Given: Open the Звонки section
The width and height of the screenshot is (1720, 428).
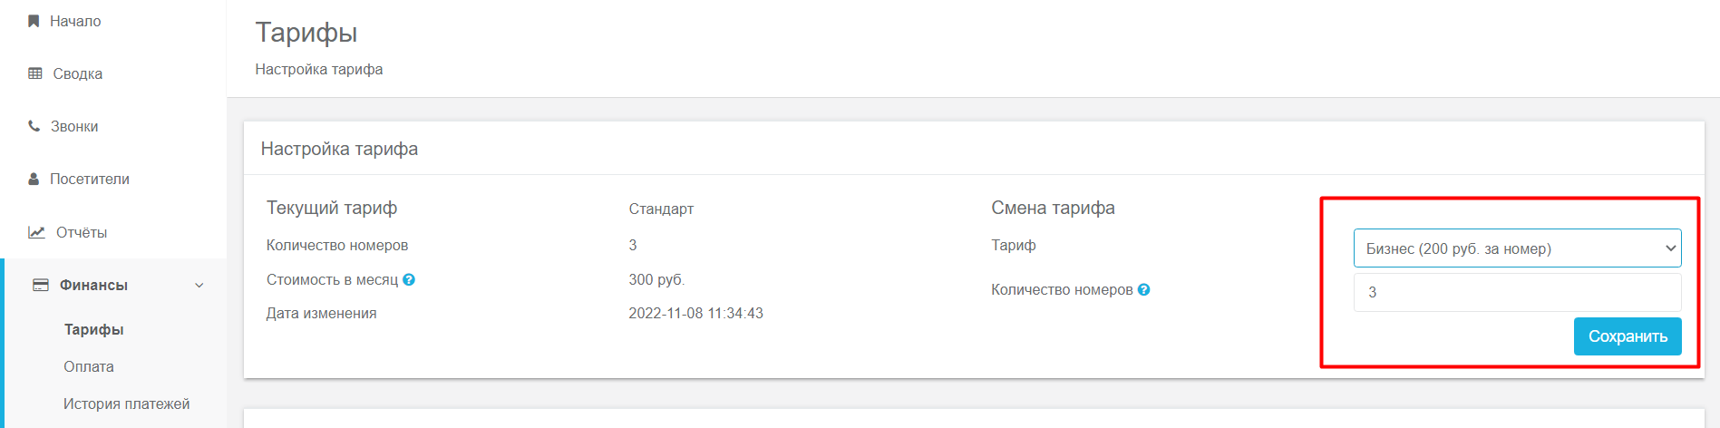Looking at the screenshot, I should coord(74,126).
